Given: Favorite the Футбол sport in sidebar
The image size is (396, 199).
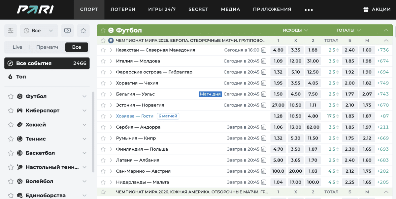Looking at the screenshot, I should point(11,96).
